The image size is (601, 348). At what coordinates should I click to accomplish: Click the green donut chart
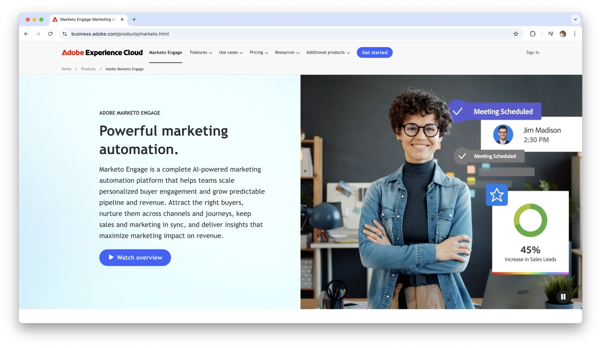[x=530, y=220]
